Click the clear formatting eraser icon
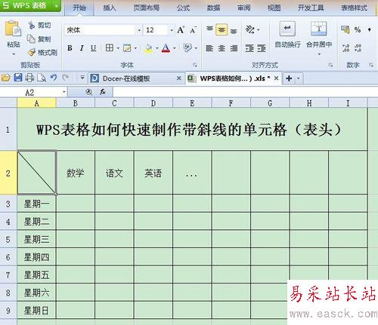 tap(187, 48)
